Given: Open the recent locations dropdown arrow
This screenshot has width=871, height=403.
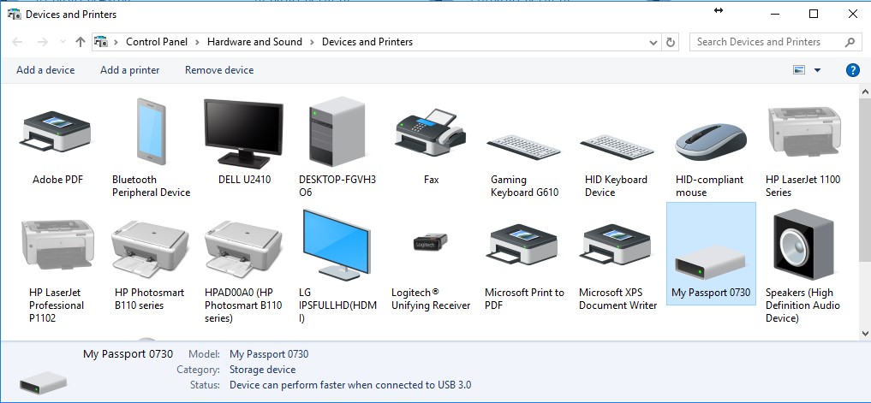Looking at the screenshot, I should coord(63,42).
